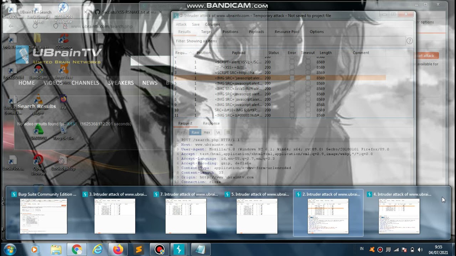The height and width of the screenshot is (256, 456).
Task: Click the Avast icon in system tray
Action: (x=372, y=250)
